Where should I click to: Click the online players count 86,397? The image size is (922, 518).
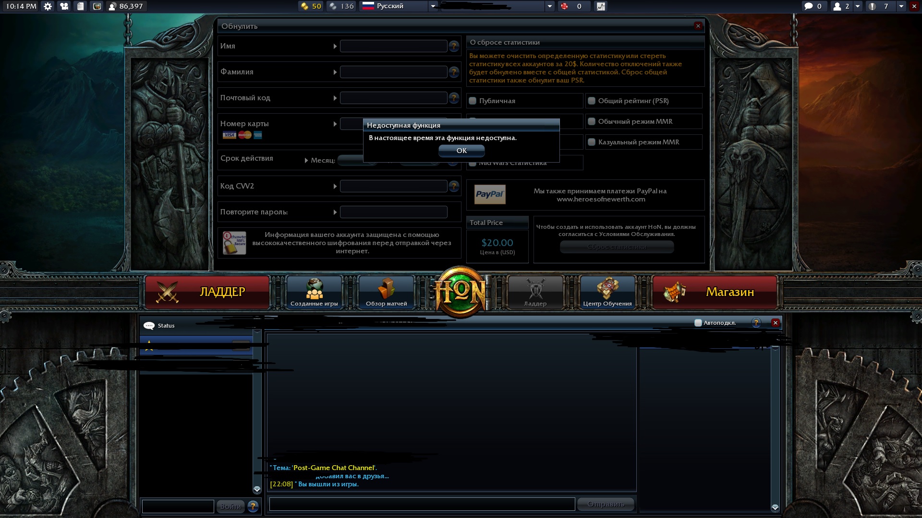(x=126, y=6)
